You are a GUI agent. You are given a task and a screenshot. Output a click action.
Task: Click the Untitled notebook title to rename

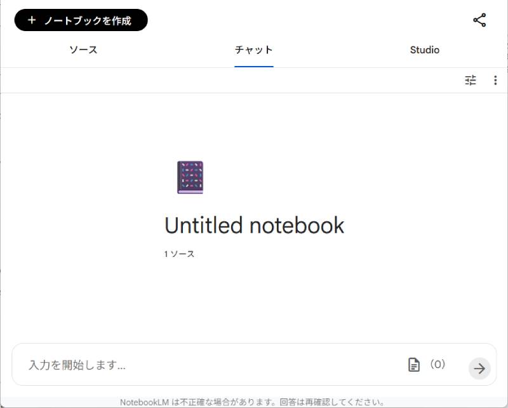[254, 224]
